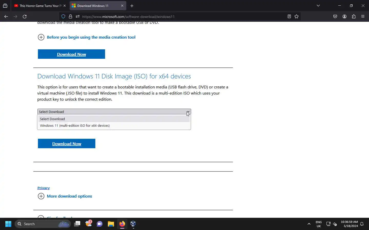The width and height of the screenshot is (369, 230).
Task: Click Download Now under the ISO section
Action: click(67, 144)
